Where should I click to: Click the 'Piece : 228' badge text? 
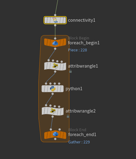(x=77, y=50)
